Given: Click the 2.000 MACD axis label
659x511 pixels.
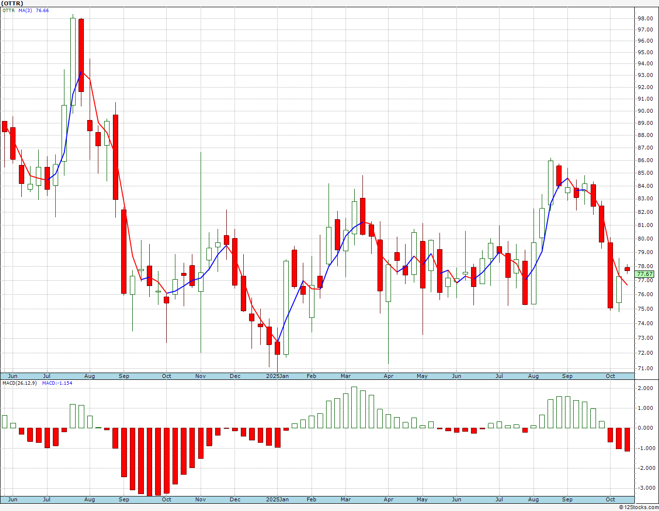Looking at the screenshot, I should [645, 389].
